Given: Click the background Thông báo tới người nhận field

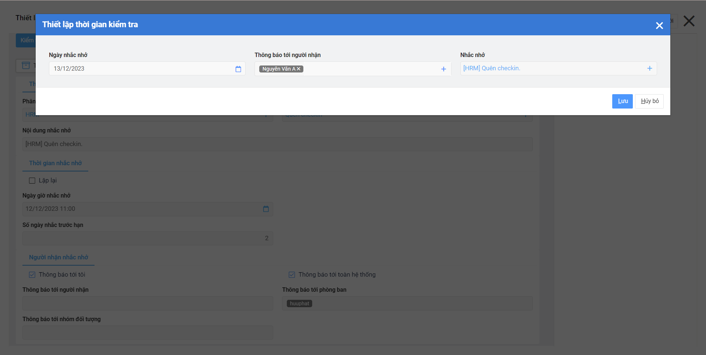Looking at the screenshot, I should pyautogui.click(x=147, y=303).
